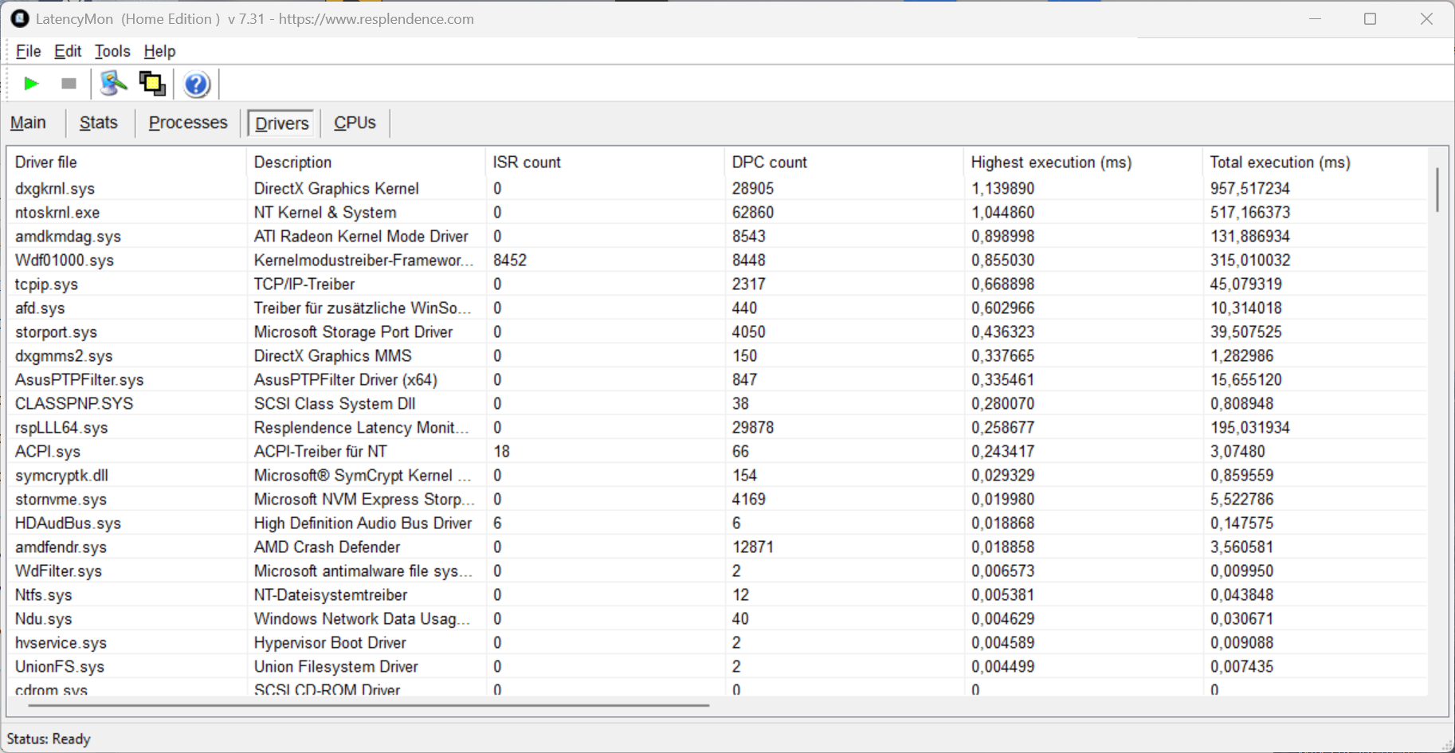Select the CPUs tab
The image size is (1455, 753).
[x=355, y=123]
